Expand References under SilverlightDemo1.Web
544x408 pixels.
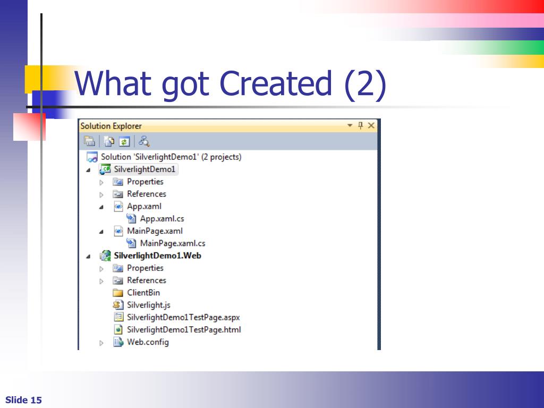tap(101, 281)
